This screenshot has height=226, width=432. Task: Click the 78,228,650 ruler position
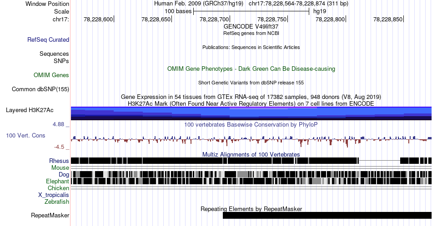pos(156,19)
